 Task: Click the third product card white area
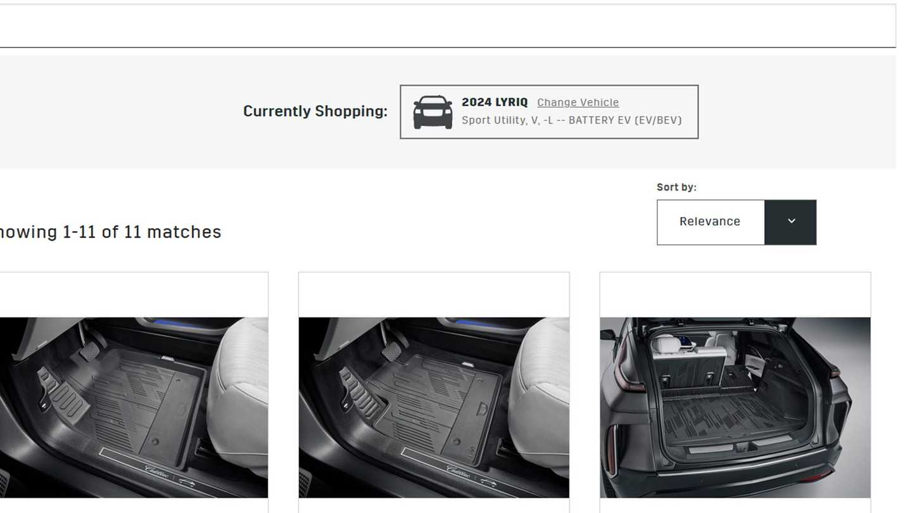(735, 293)
